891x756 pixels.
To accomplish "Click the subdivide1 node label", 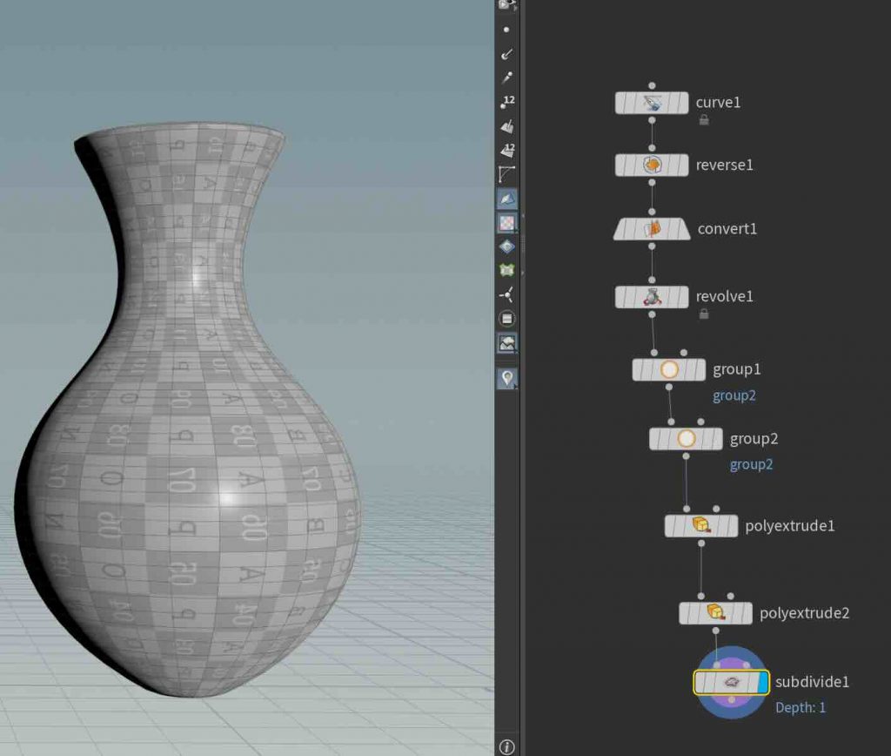I will (812, 682).
